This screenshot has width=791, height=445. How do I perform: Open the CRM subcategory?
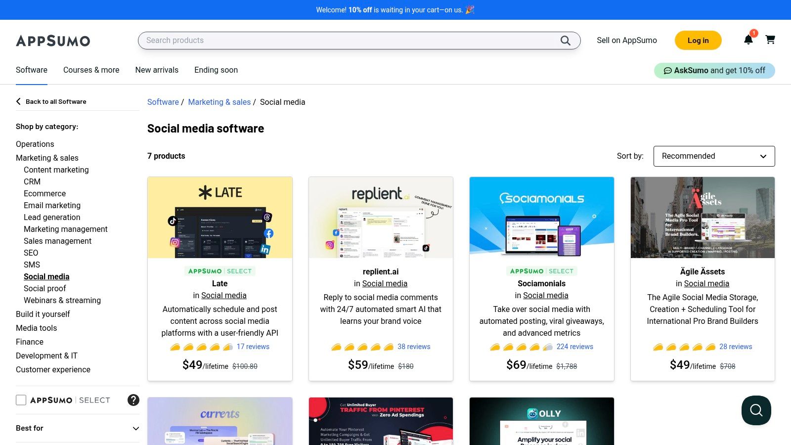point(32,181)
